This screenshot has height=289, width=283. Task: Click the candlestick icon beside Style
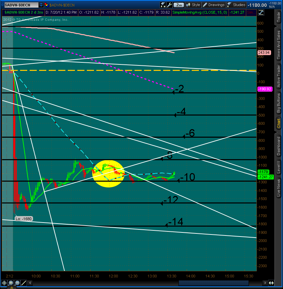click(x=188, y=5)
